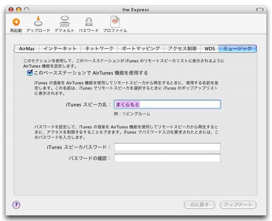Image resolution: width=272 pixels, height=221 pixels.
Task: Switch to the ネットワーク tab
Action: point(99,49)
